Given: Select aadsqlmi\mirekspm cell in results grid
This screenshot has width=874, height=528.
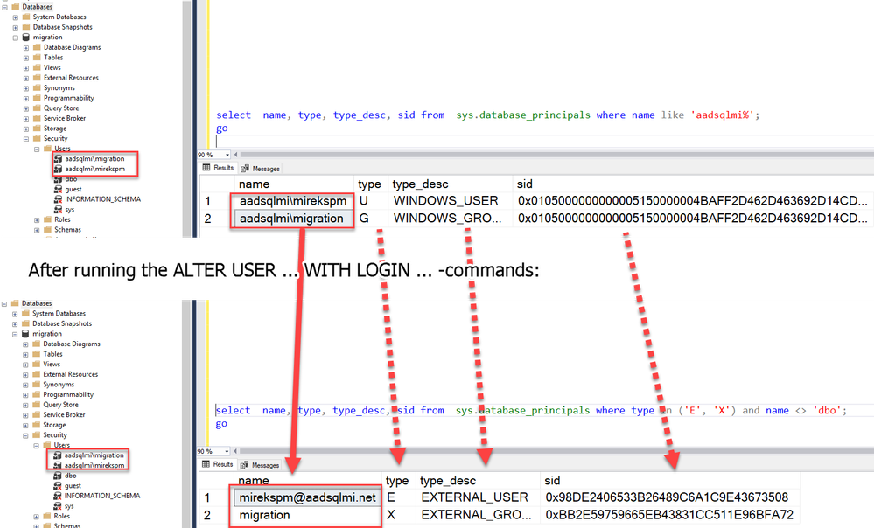Looking at the screenshot, I should [294, 201].
